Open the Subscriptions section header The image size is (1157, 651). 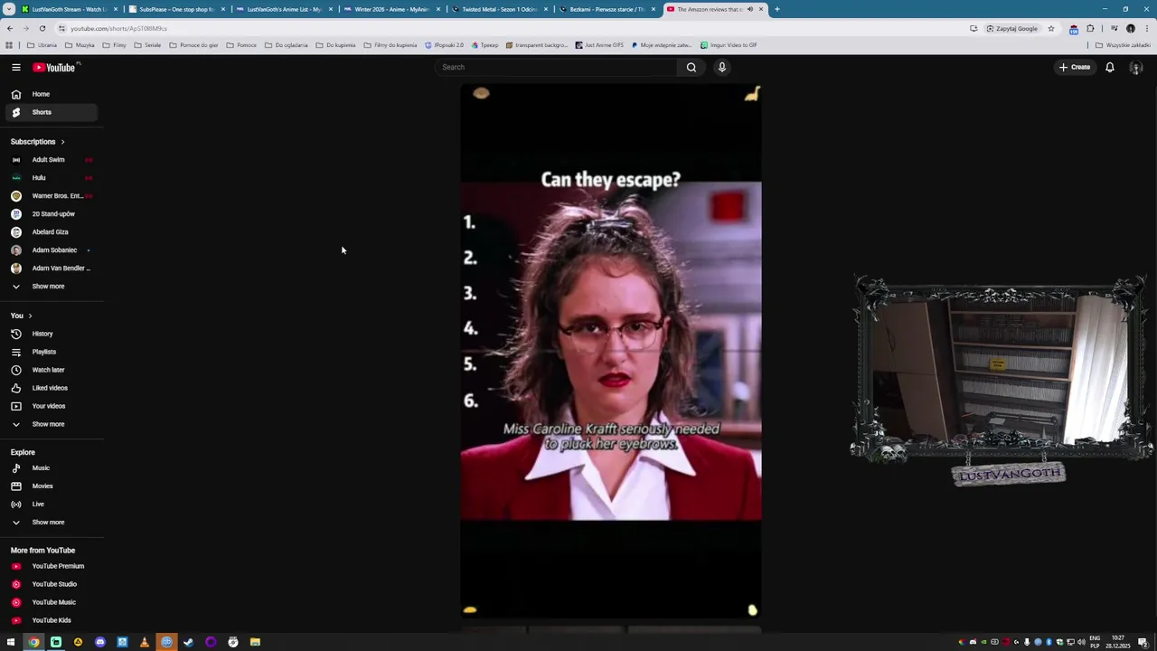click(x=37, y=142)
